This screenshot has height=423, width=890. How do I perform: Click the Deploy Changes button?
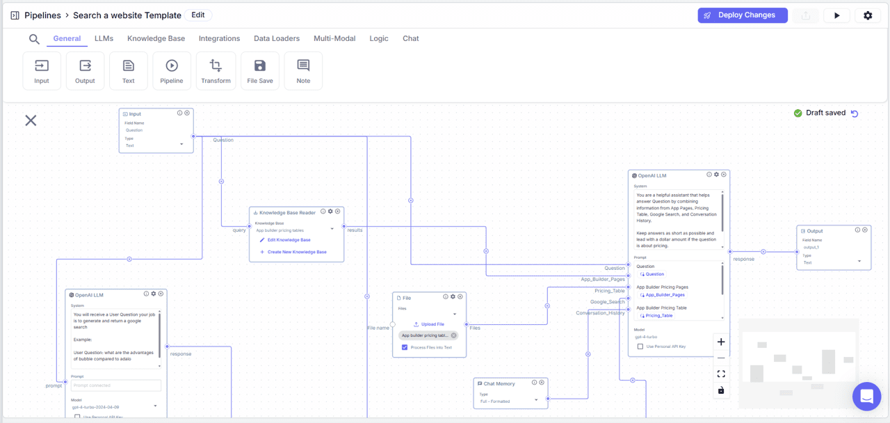tap(743, 15)
